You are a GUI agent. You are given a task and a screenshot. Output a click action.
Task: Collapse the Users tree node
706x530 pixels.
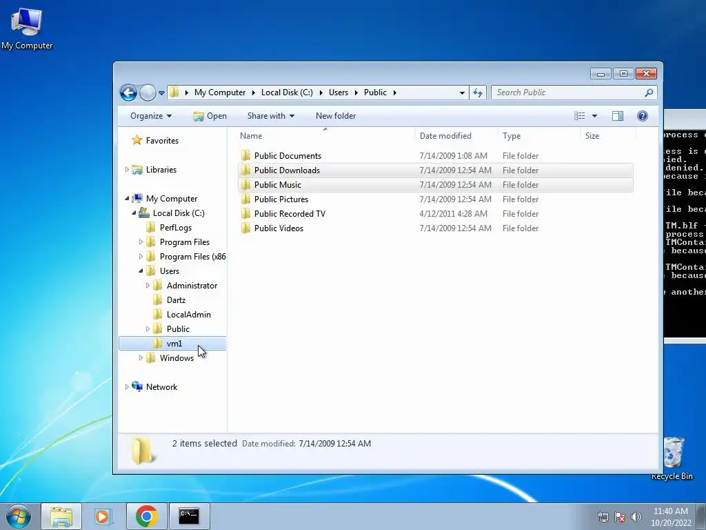click(141, 271)
